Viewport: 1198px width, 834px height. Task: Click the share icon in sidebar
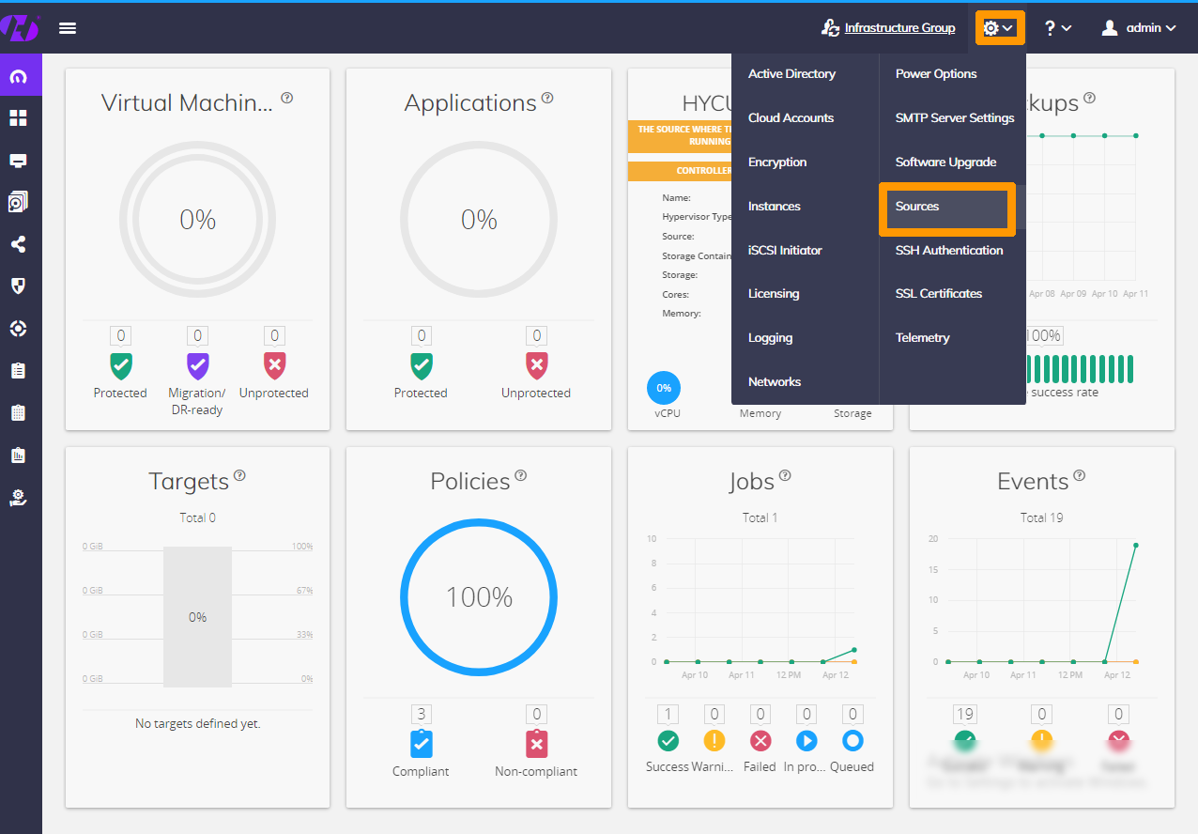tap(19, 244)
